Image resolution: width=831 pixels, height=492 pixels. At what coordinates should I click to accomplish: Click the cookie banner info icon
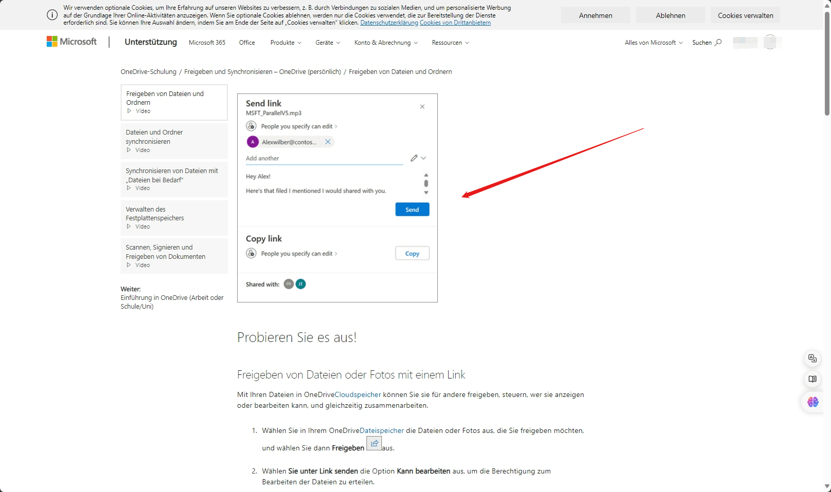52,15
